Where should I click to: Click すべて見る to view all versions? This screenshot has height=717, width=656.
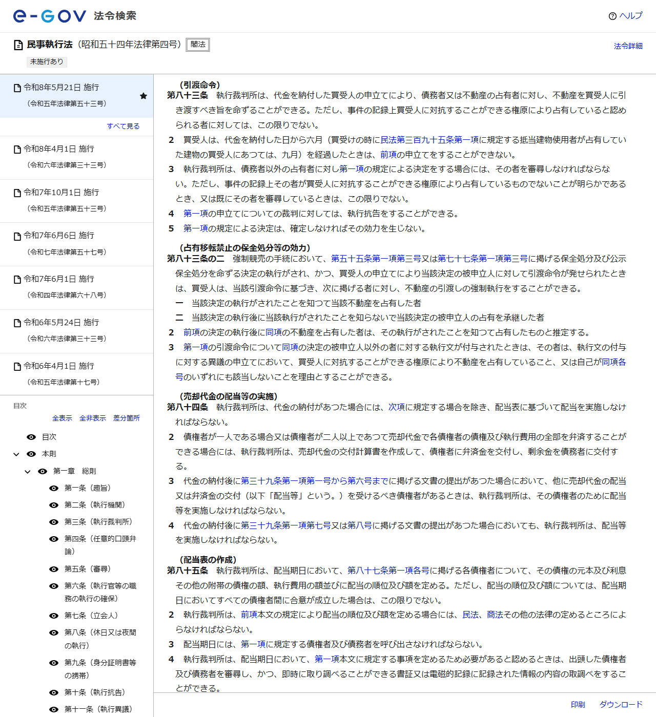tap(123, 126)
